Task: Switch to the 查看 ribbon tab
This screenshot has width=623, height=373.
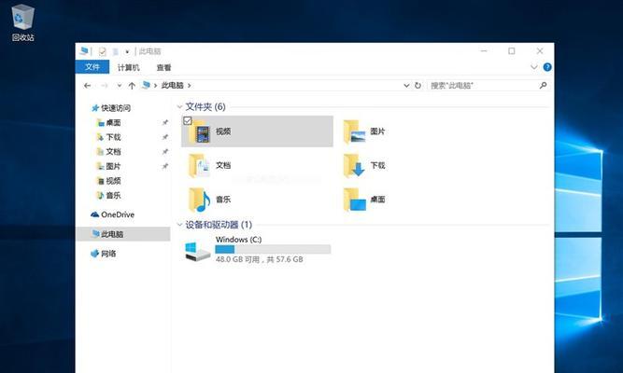Action: [x=163, y=67]
